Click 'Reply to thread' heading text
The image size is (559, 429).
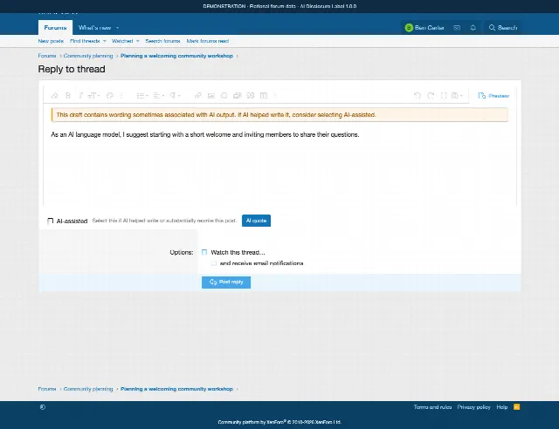[72, 69]
